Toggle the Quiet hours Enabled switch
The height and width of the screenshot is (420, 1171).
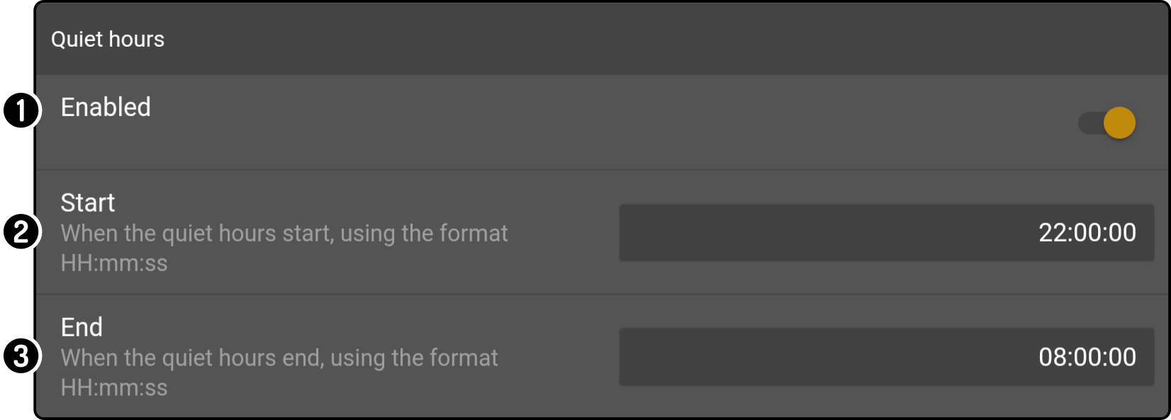[x=1106, y=123]
